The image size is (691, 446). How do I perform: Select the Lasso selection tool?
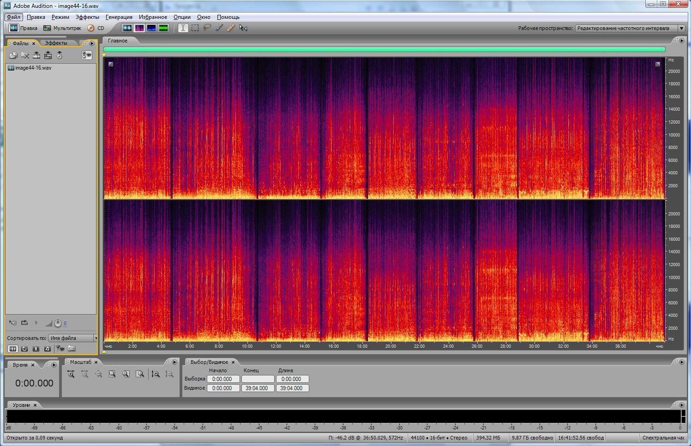pyautogui.click(x=207, y=28)
